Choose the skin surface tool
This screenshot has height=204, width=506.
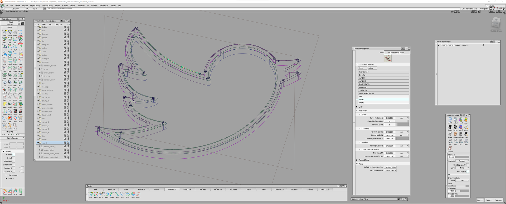[10, 76]
